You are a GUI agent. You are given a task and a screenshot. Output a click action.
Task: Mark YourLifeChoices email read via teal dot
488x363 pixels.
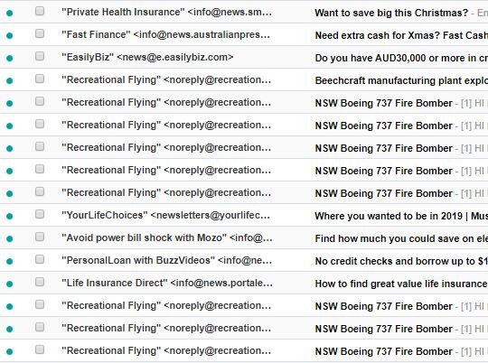[10, 216]
